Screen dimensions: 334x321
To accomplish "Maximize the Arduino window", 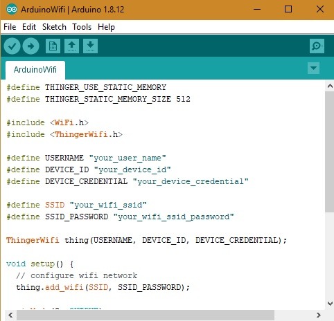I will pyautogui.click(x=288, y=10).
